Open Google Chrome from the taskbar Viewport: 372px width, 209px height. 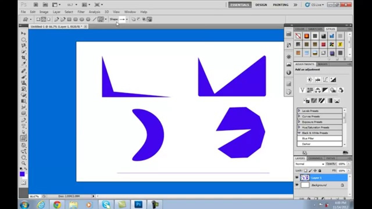57,205
